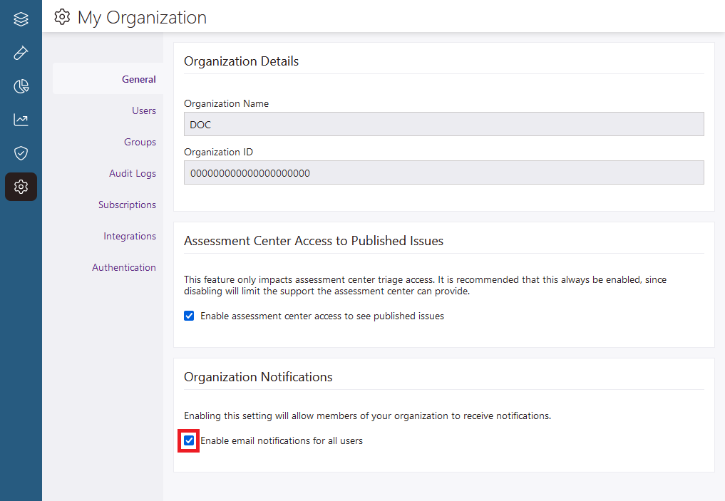
Task: Open the Subscriptions page
Action: [127, 205]
